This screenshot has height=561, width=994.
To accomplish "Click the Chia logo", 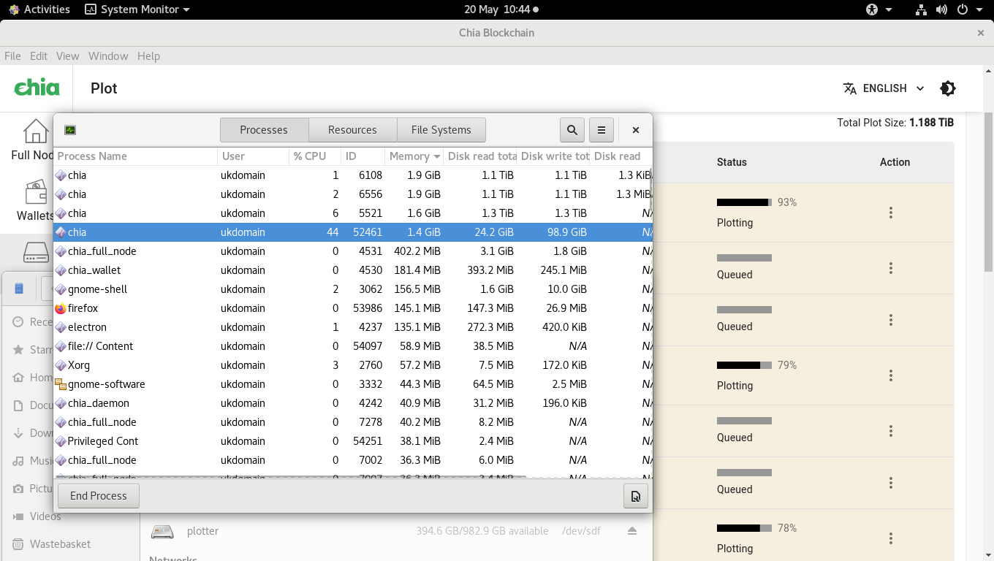I will tap(37, 88).
